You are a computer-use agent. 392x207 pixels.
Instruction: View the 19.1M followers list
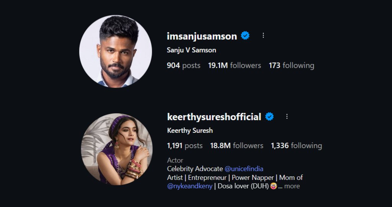(x=234, y=65)
